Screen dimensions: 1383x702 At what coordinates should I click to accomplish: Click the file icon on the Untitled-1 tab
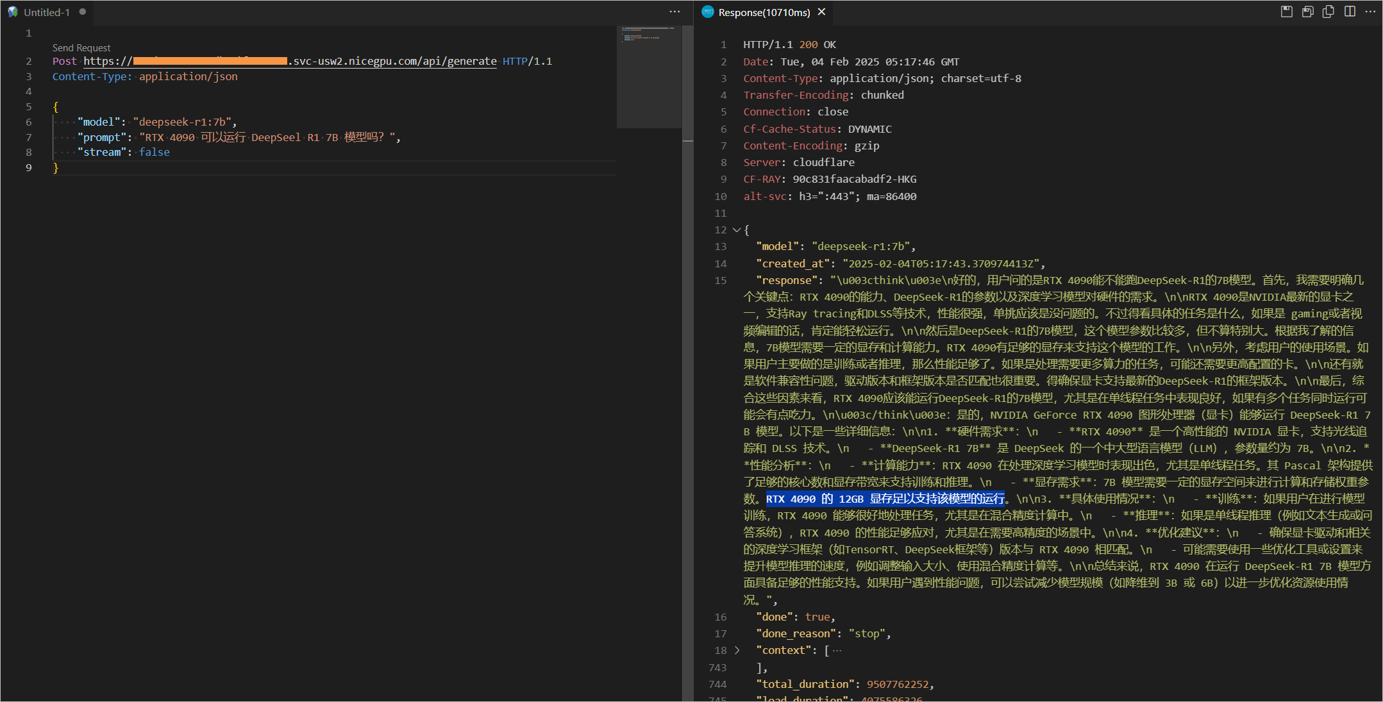coord(13,12)
